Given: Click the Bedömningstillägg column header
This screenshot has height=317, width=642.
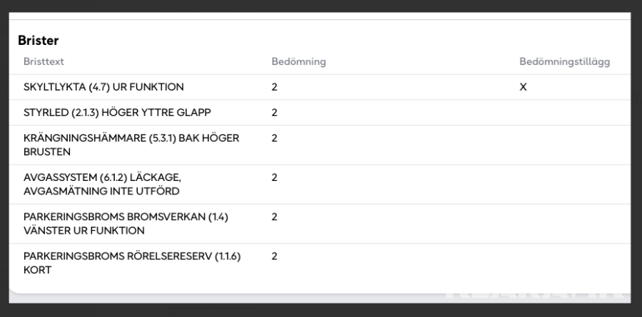Looking at the screenshot, I should (x=564, y=62).
